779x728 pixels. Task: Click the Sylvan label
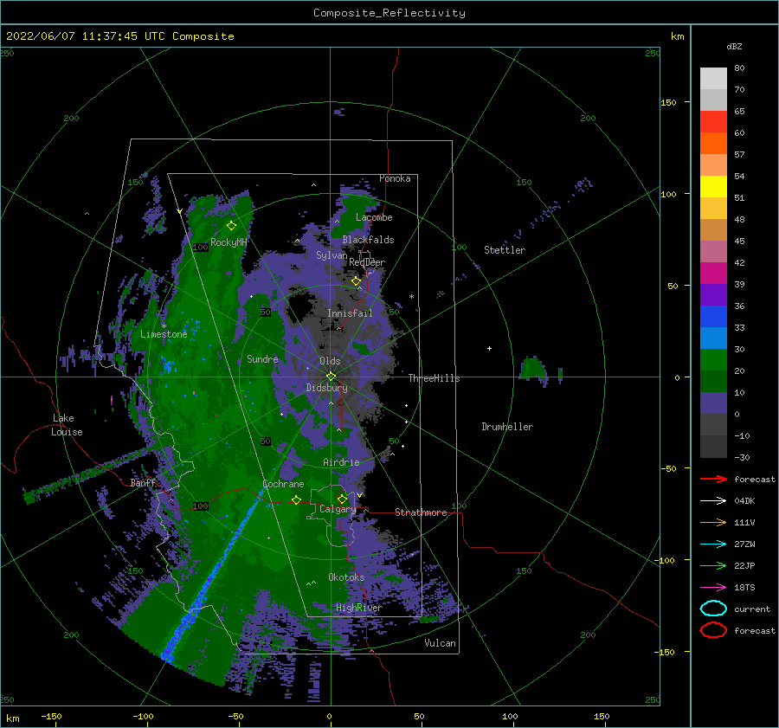(x=332, y=255)
